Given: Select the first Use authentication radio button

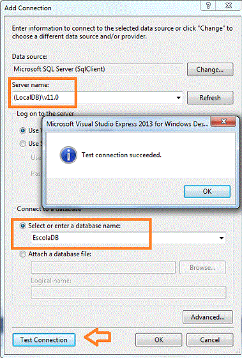Looking at the screenshot, I should point(22,130).
